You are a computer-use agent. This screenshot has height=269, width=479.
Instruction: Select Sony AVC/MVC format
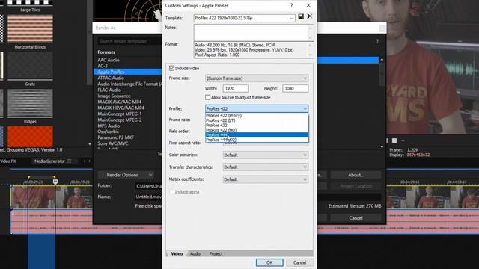click(x=113, y=143)
